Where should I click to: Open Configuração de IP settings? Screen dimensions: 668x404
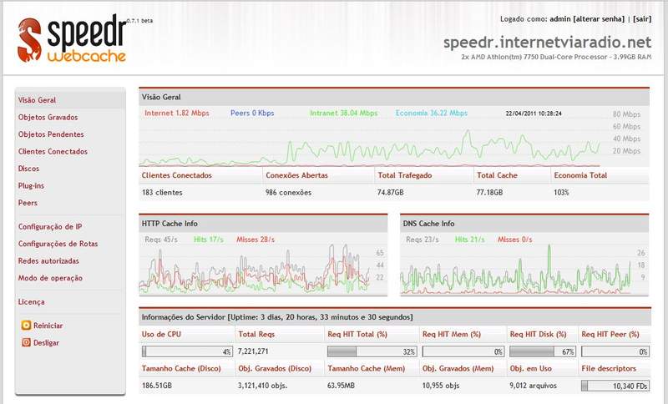[x=50, y=226]
